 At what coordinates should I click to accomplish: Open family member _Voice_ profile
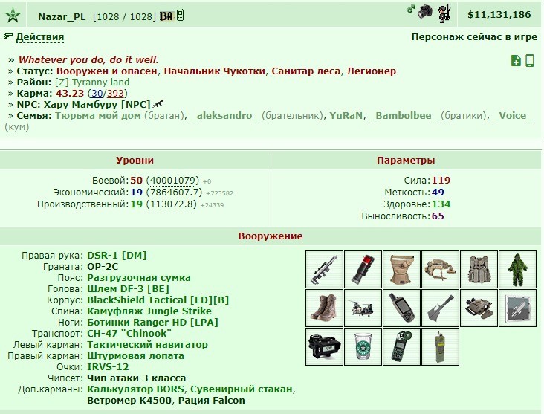pyautogui.click(x=512, y=115)
